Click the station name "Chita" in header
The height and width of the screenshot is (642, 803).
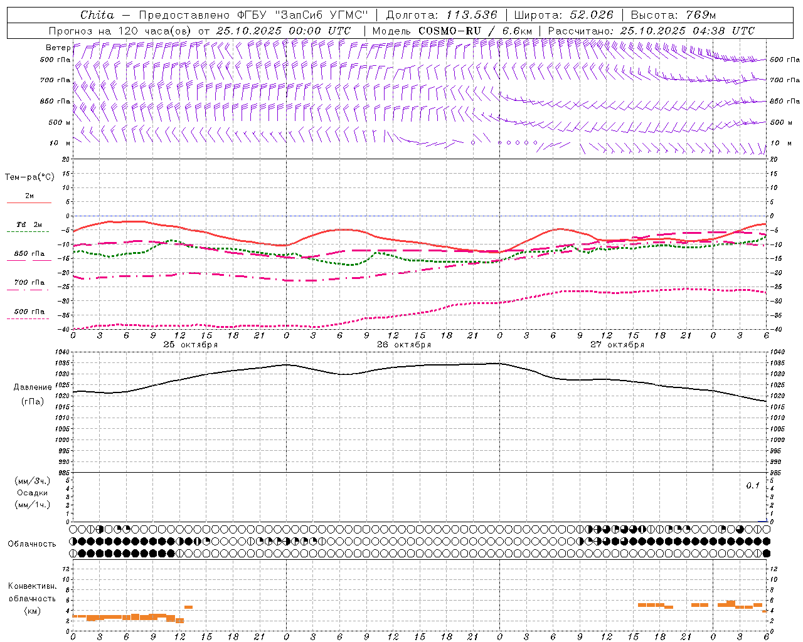coord(97,15)
